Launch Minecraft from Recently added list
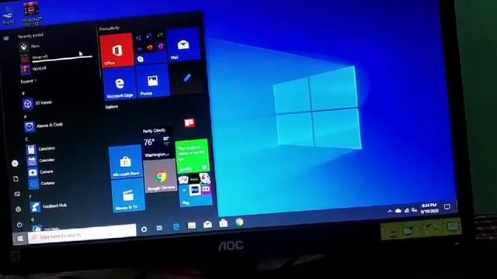 pyautogui.click(x=57, y=57)
